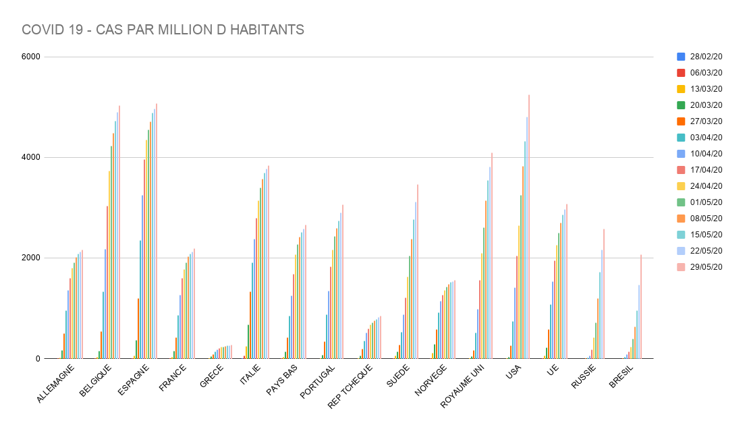This screenshot has width=745, height=429.
Task: Click the 29/05/20 legend label text
Action: (708, 267)
